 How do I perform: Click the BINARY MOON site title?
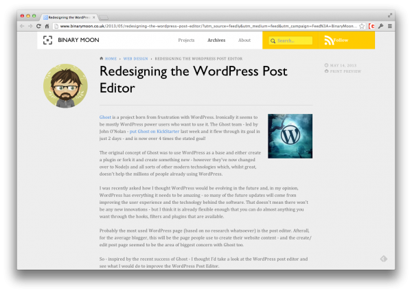[x=78, y=40]
